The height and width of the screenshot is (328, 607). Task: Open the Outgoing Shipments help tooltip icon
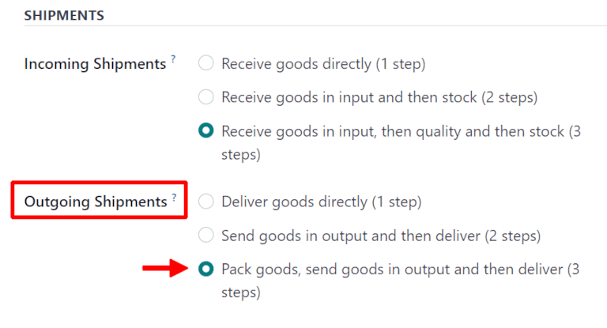(x=174, y=198)
